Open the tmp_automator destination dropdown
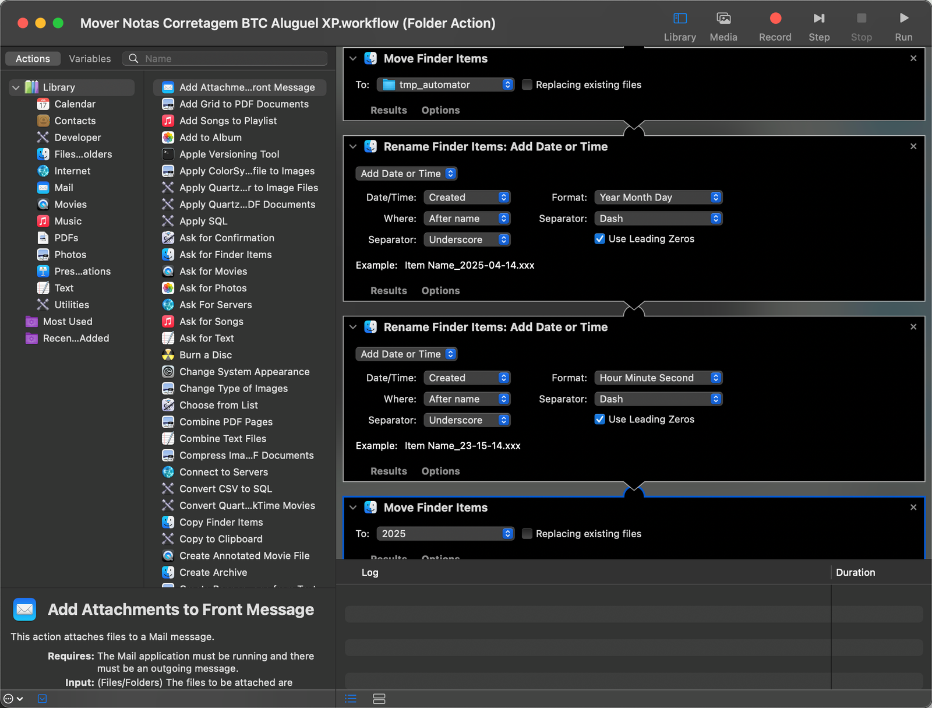The image size is (932, 708). click(x=446, y=84)
